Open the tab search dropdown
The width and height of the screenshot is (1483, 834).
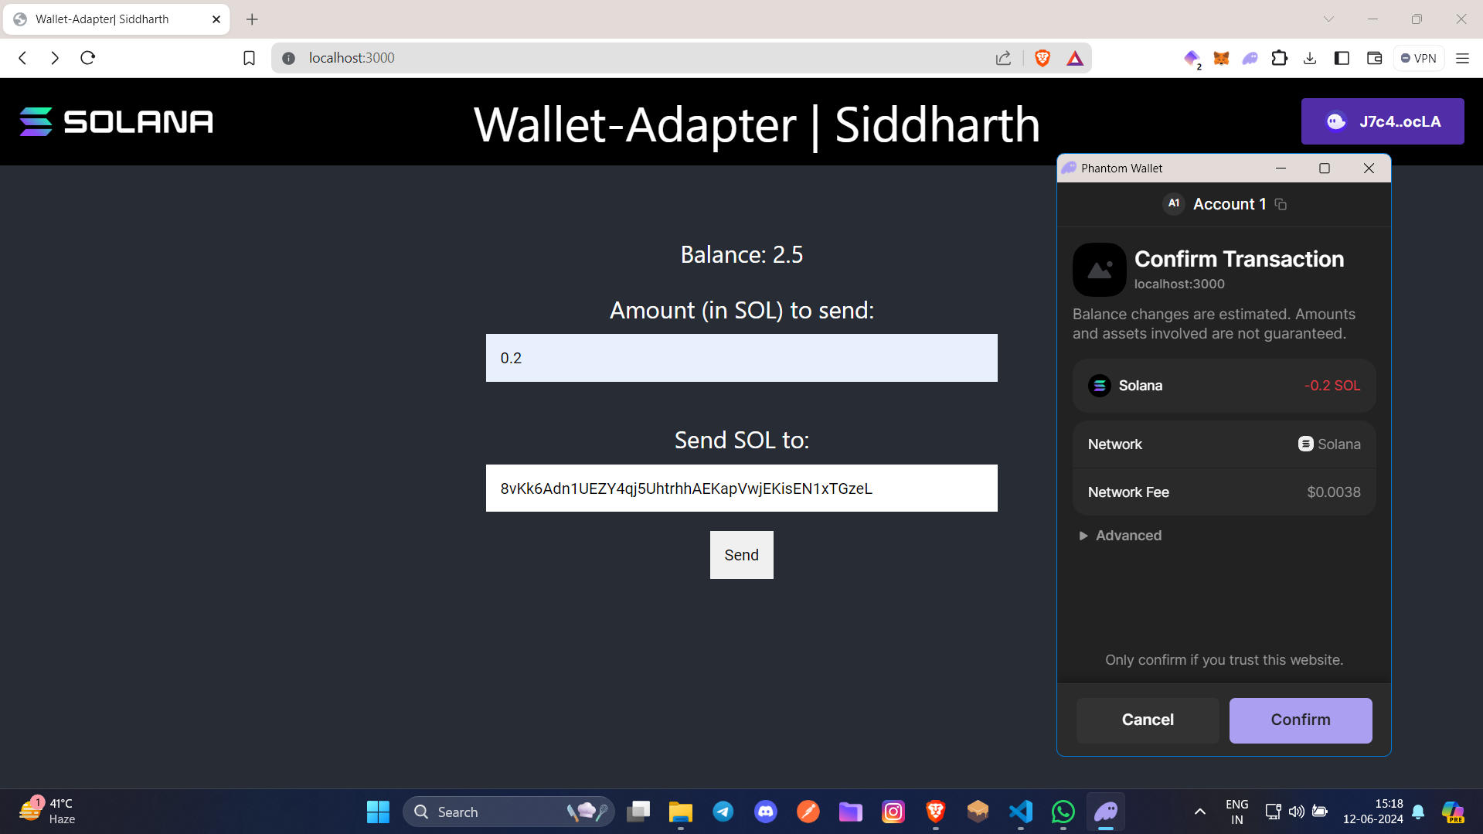click(1328, 19)
